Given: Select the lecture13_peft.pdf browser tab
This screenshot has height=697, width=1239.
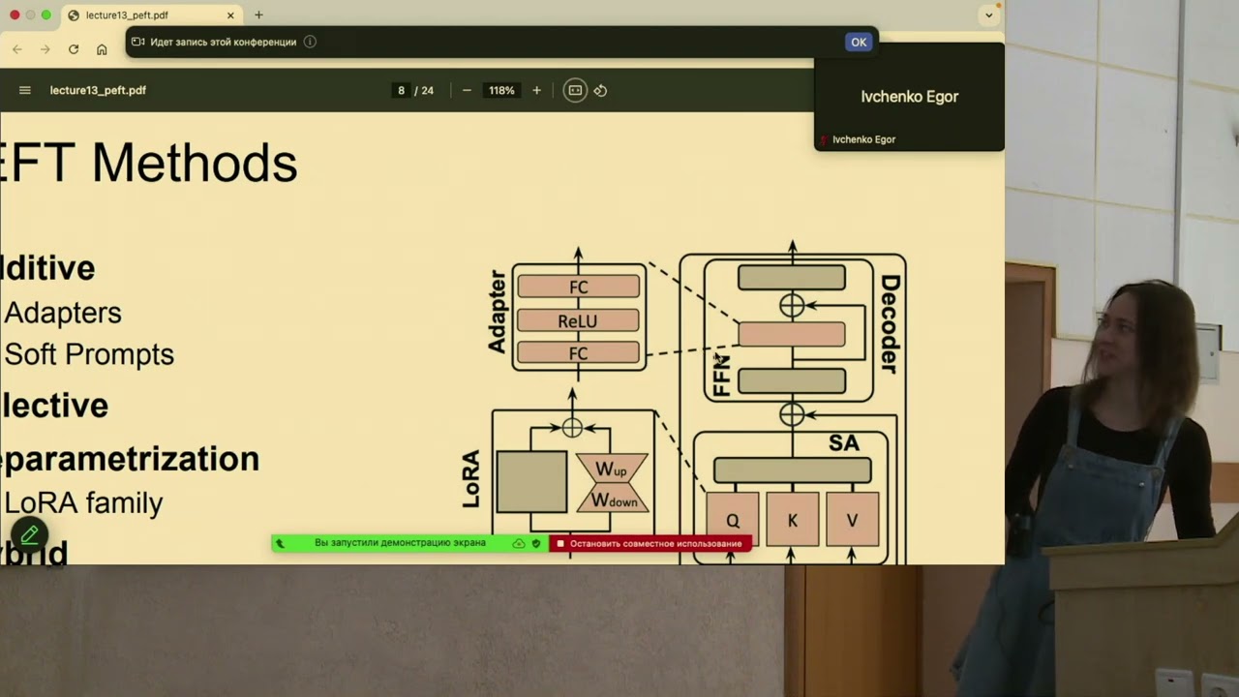Looking at the screenshot, I should coord(153,15).
